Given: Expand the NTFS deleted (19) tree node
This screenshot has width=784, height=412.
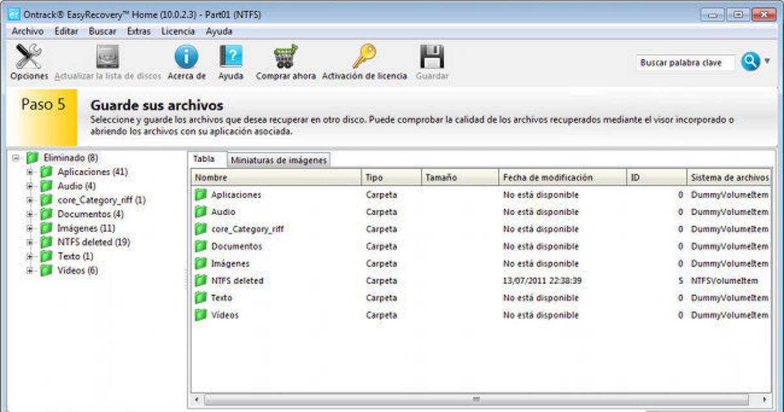Looking at the screenshot, I should click(x=29, y=242).
